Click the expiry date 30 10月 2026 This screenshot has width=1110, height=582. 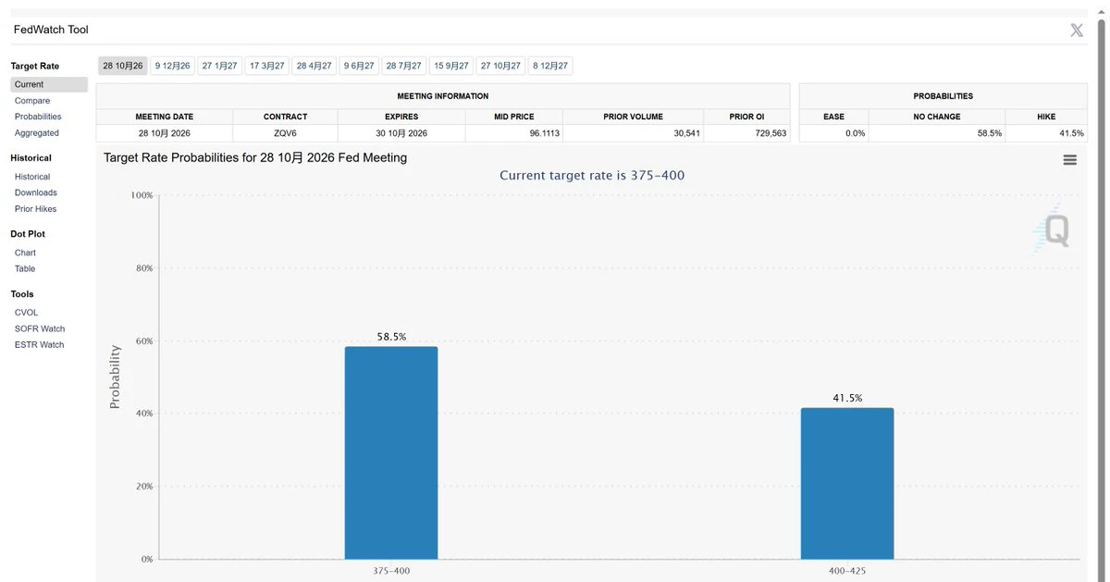[x=401, y=133]
